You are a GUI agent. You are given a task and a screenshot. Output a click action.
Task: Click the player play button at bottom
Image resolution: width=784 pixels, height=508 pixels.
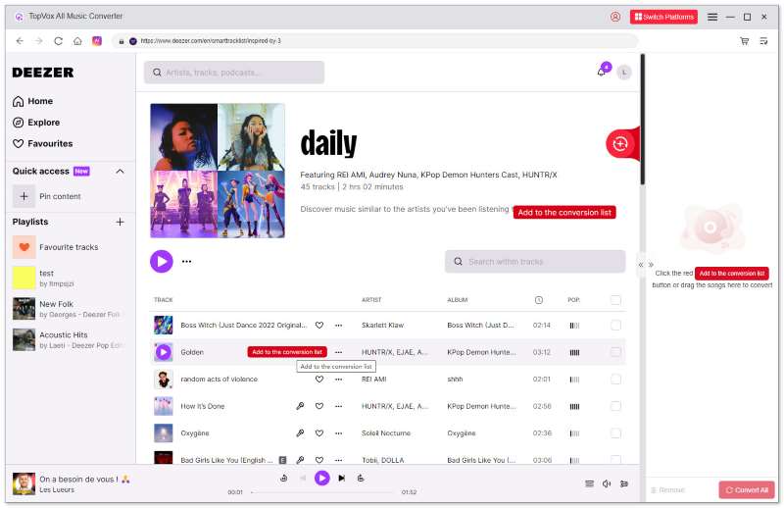click(x=322, y=479)
